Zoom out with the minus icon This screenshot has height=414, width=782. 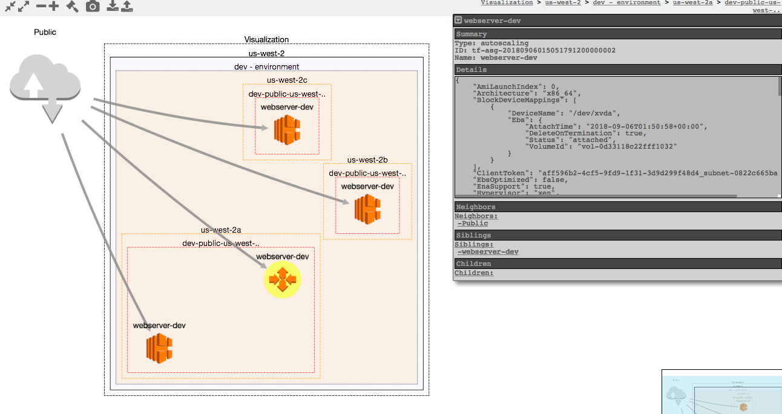click(41, 7)
